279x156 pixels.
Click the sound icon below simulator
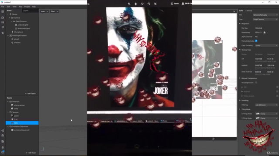click(x=213, y=139)
